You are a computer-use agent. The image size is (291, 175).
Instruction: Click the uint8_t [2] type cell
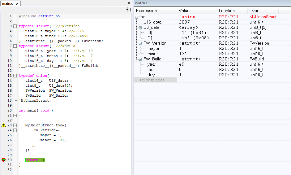(x=258, y=28)
